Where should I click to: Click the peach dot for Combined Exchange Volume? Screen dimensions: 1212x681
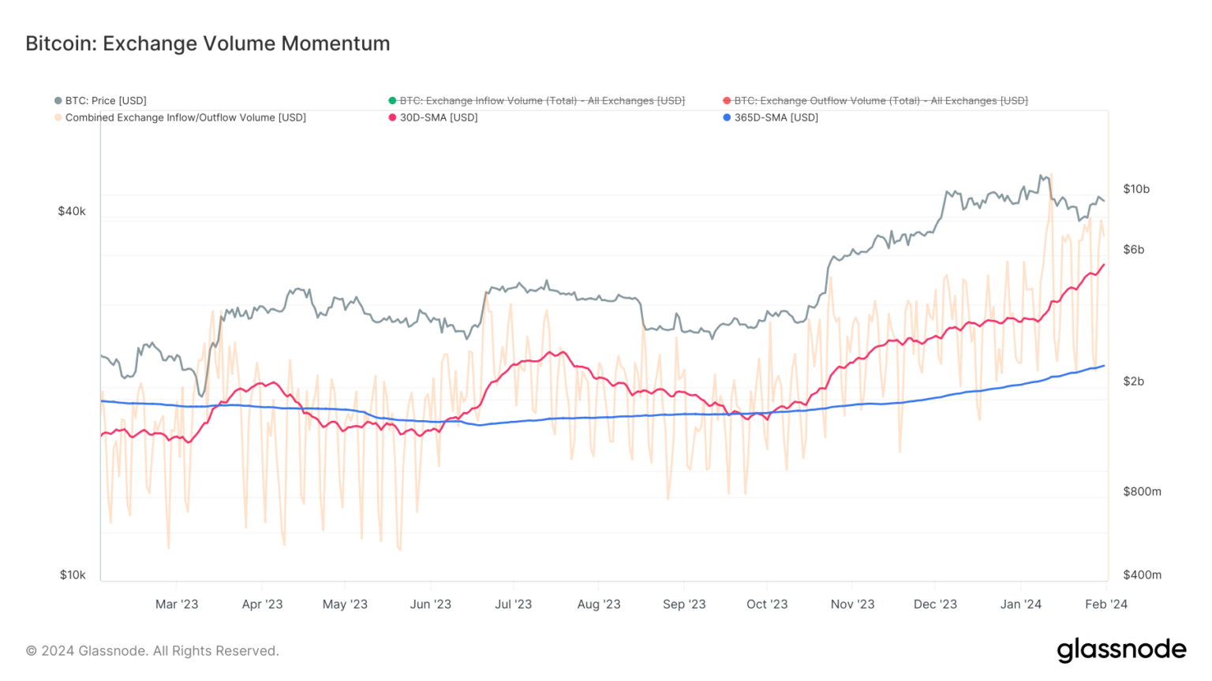[x=58, y=117]
